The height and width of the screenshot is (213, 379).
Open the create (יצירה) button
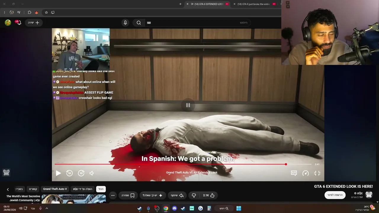pos(33,22)
